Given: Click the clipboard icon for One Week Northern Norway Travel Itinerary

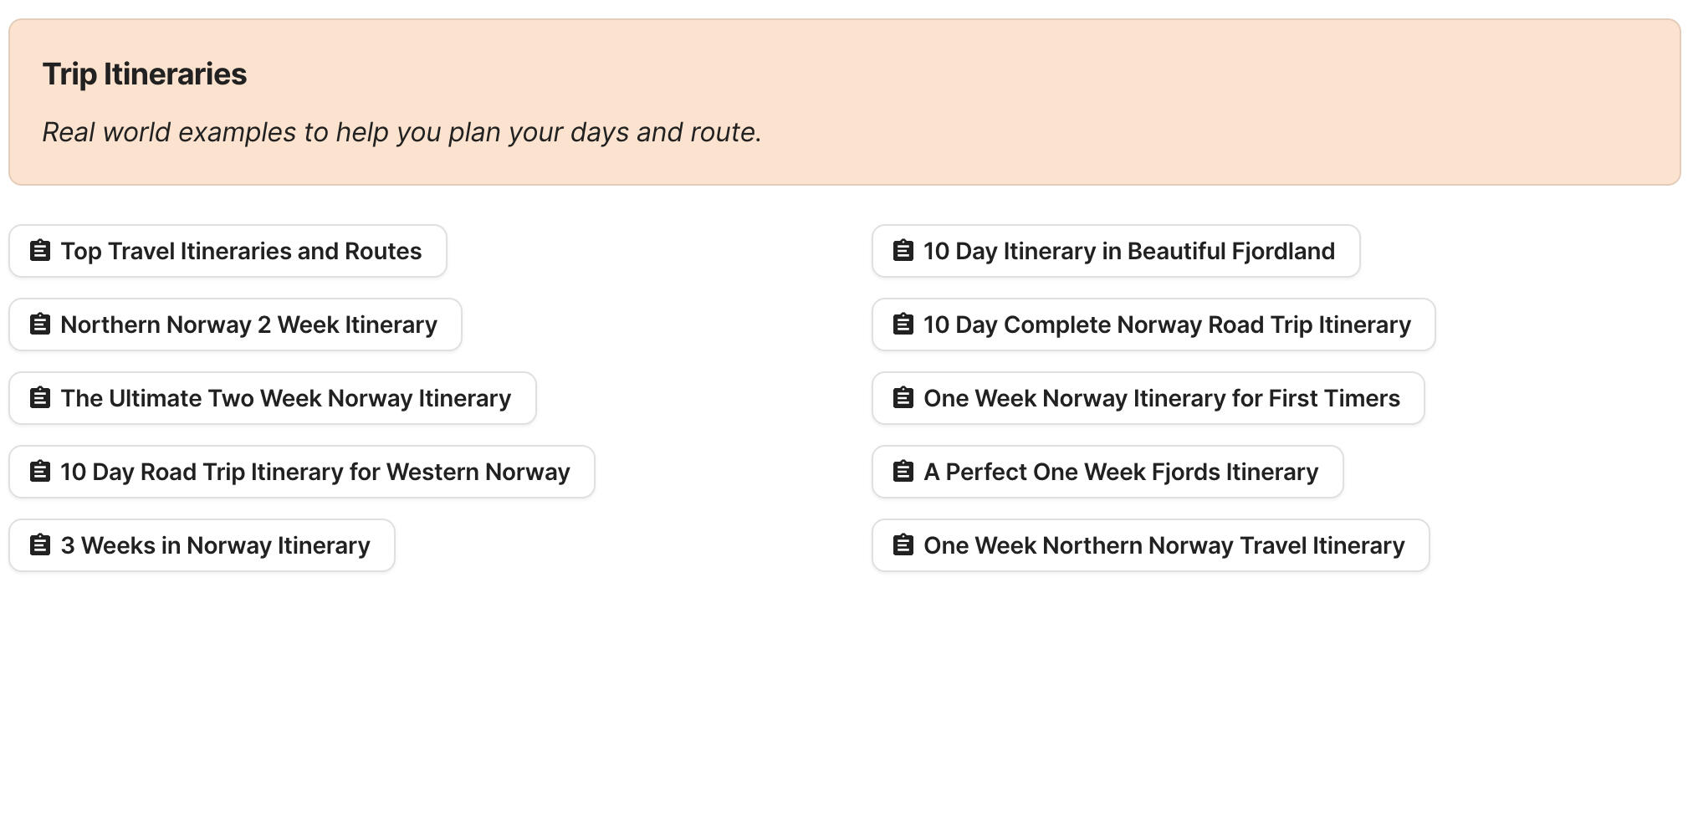Looking at the screenshot, I should coord(903,544).
